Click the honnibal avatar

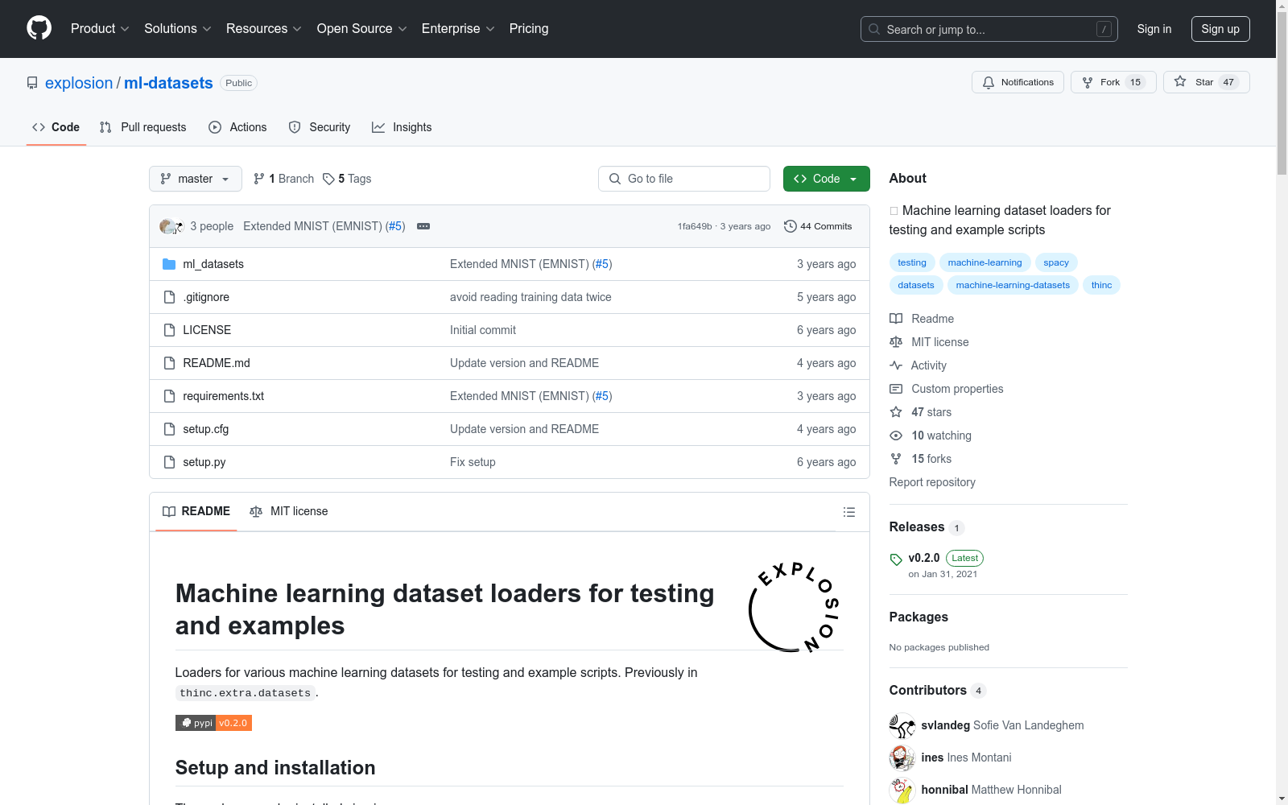click(x=902, y=790)
